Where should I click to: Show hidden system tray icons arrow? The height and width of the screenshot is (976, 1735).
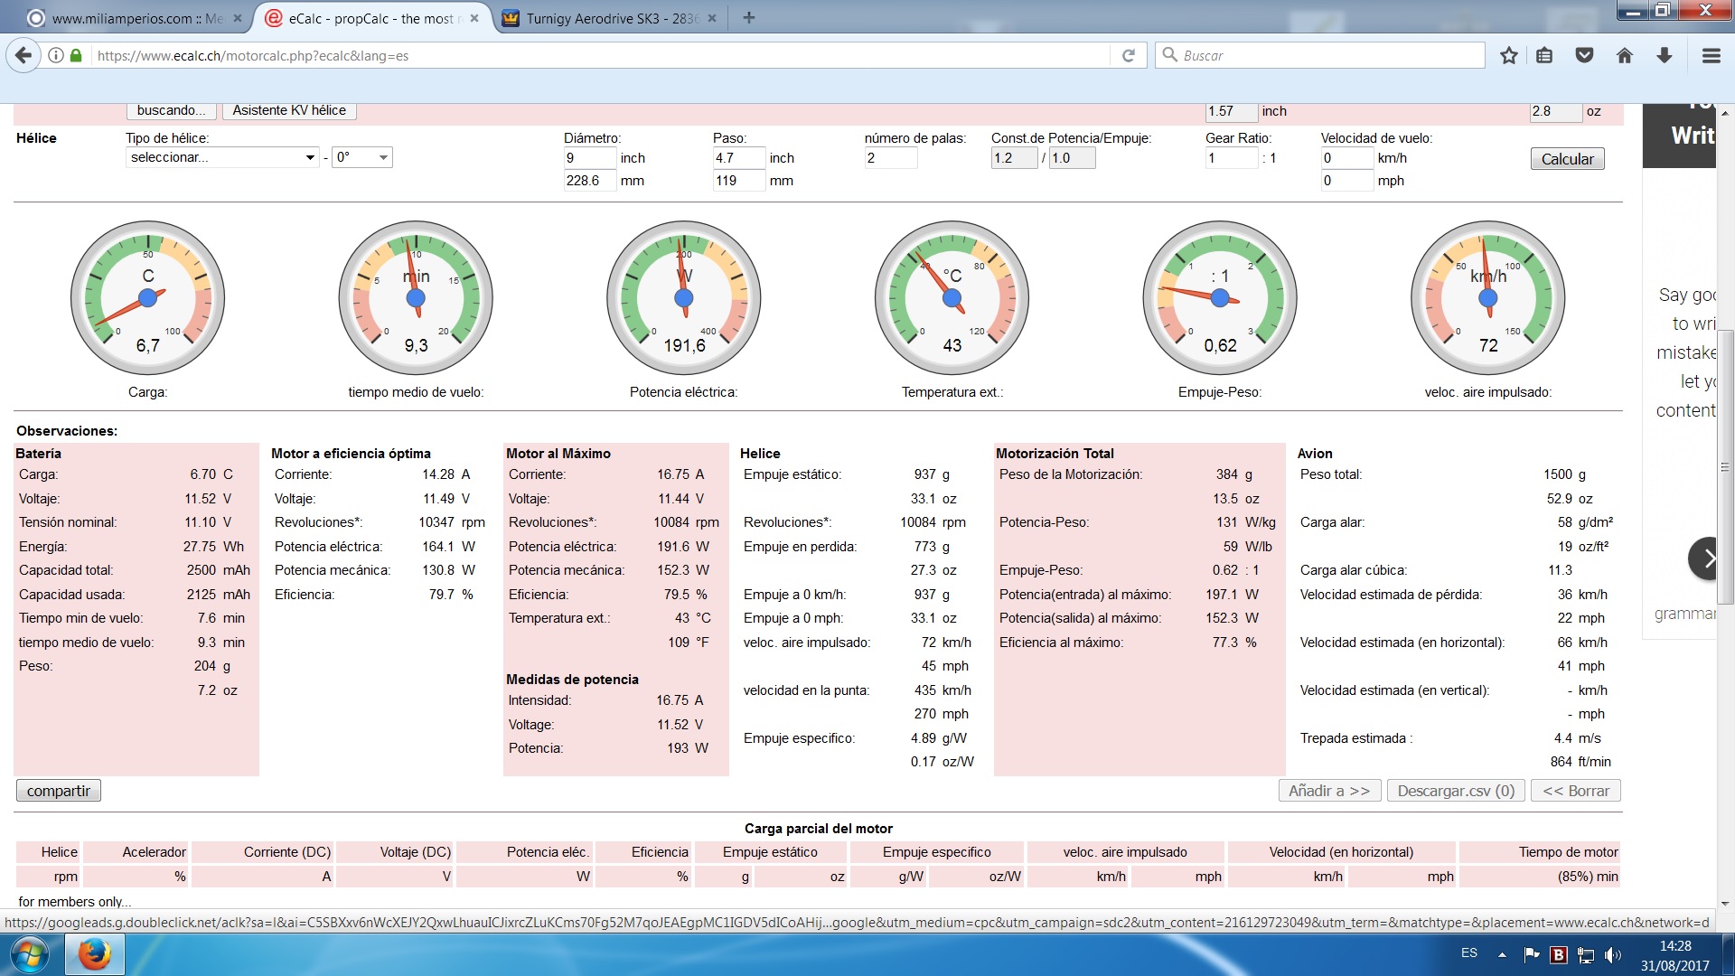(1502, 954)
